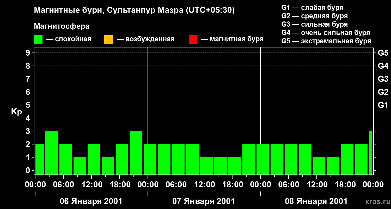391x209 pixels.
Task: Click the '07 Января 2001' date label
Action: coord(204,201)
